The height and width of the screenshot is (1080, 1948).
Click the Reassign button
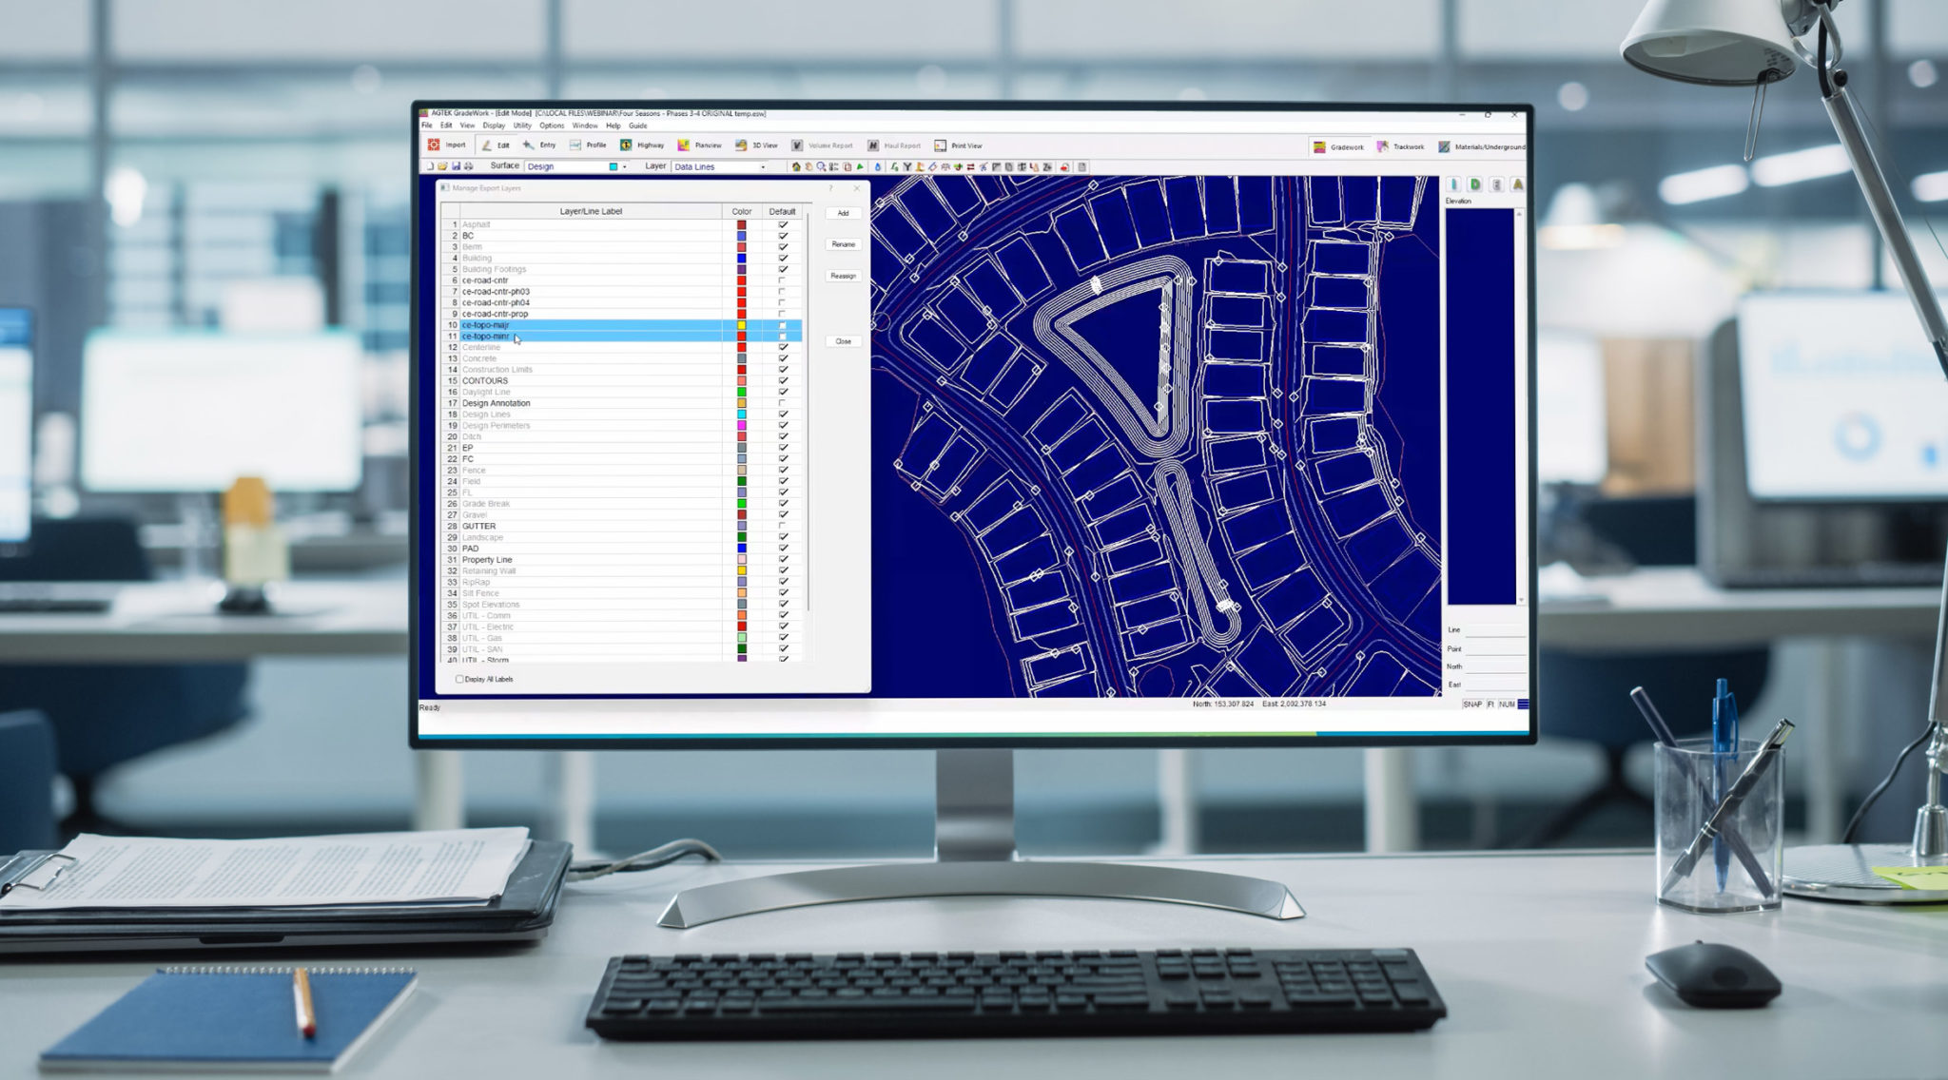tap(843, 276)
